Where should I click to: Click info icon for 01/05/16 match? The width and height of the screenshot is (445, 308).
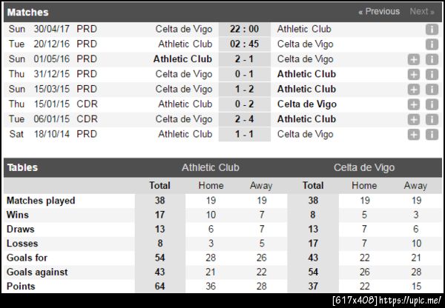tap(432, 59)
